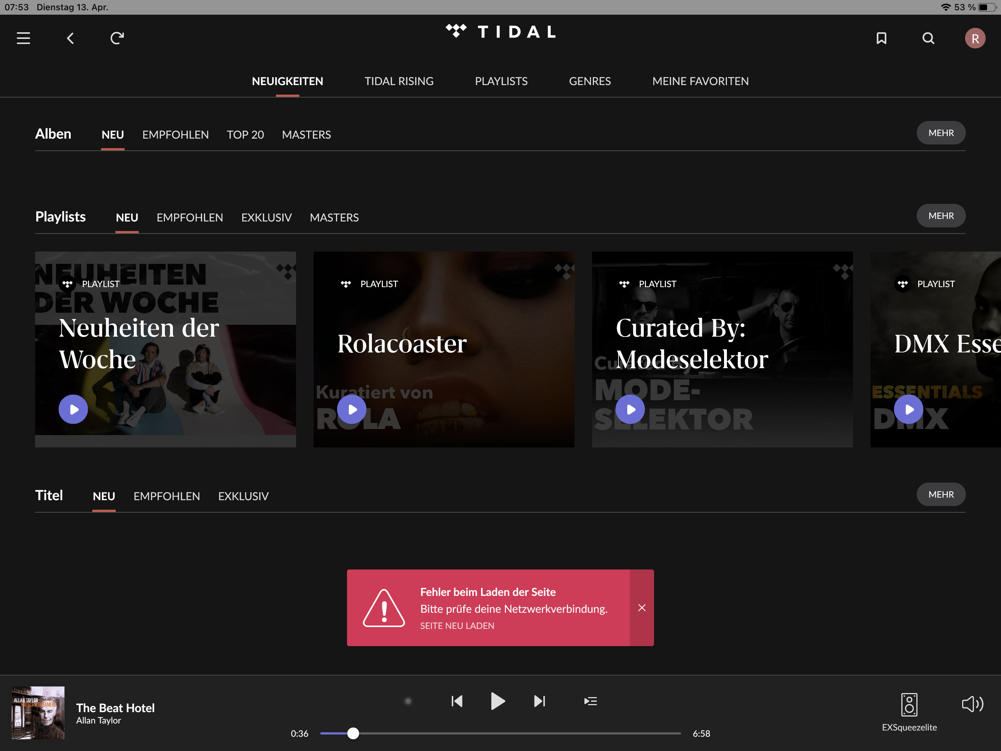Click the date Dienstag 13. Apr.

click(x=73, y=7)
